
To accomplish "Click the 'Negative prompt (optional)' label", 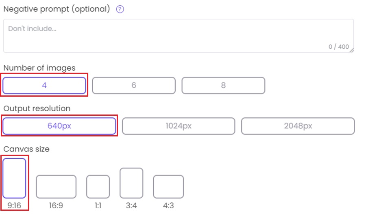I will [x=57, y=9].
